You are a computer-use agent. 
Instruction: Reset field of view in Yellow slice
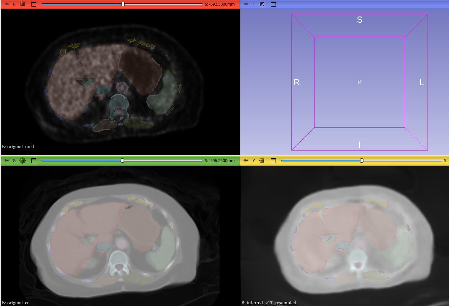point(262,161)
